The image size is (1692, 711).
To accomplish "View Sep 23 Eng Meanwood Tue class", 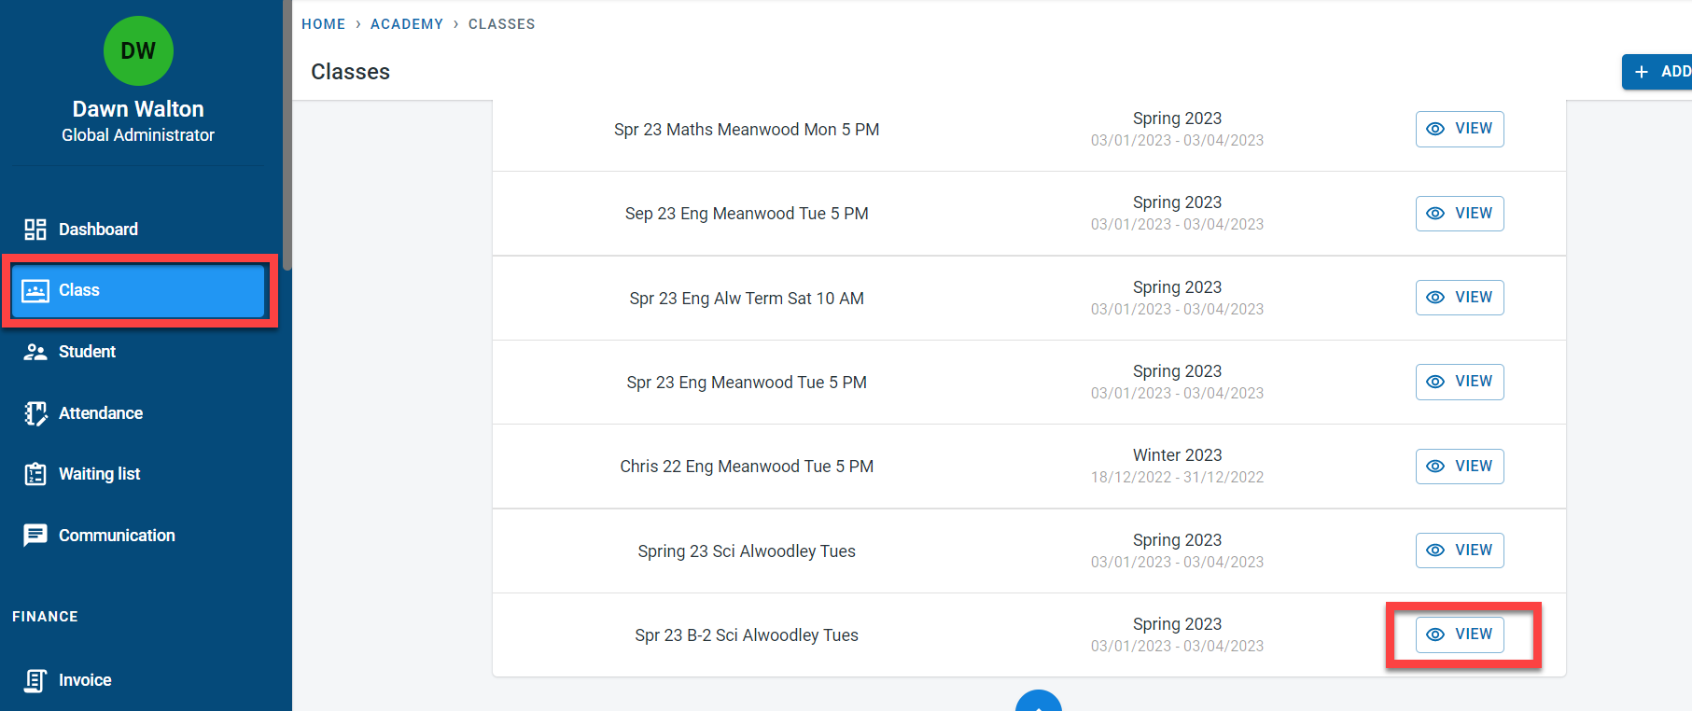I will pyautogui.click(x=1460, y=214).
